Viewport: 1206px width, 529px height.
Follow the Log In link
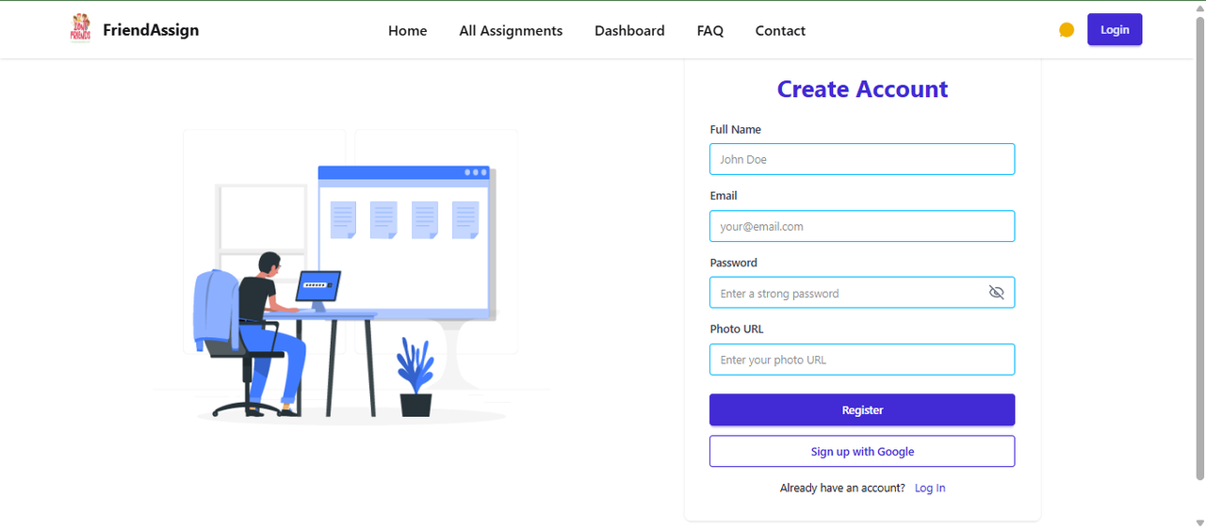[x=930, y=488]
